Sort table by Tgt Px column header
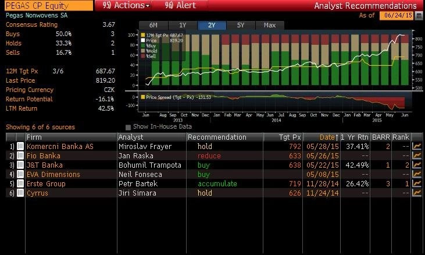This screenshot has width=425, height=255. [x=283, y=137]
